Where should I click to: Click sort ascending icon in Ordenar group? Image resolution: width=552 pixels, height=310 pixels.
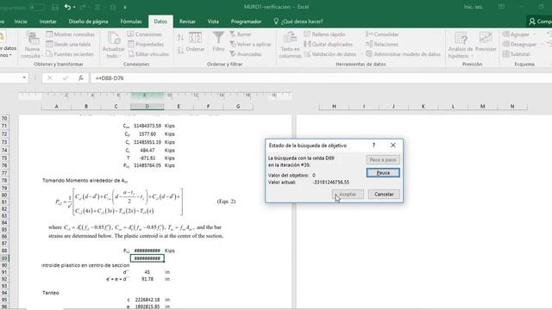180,38
